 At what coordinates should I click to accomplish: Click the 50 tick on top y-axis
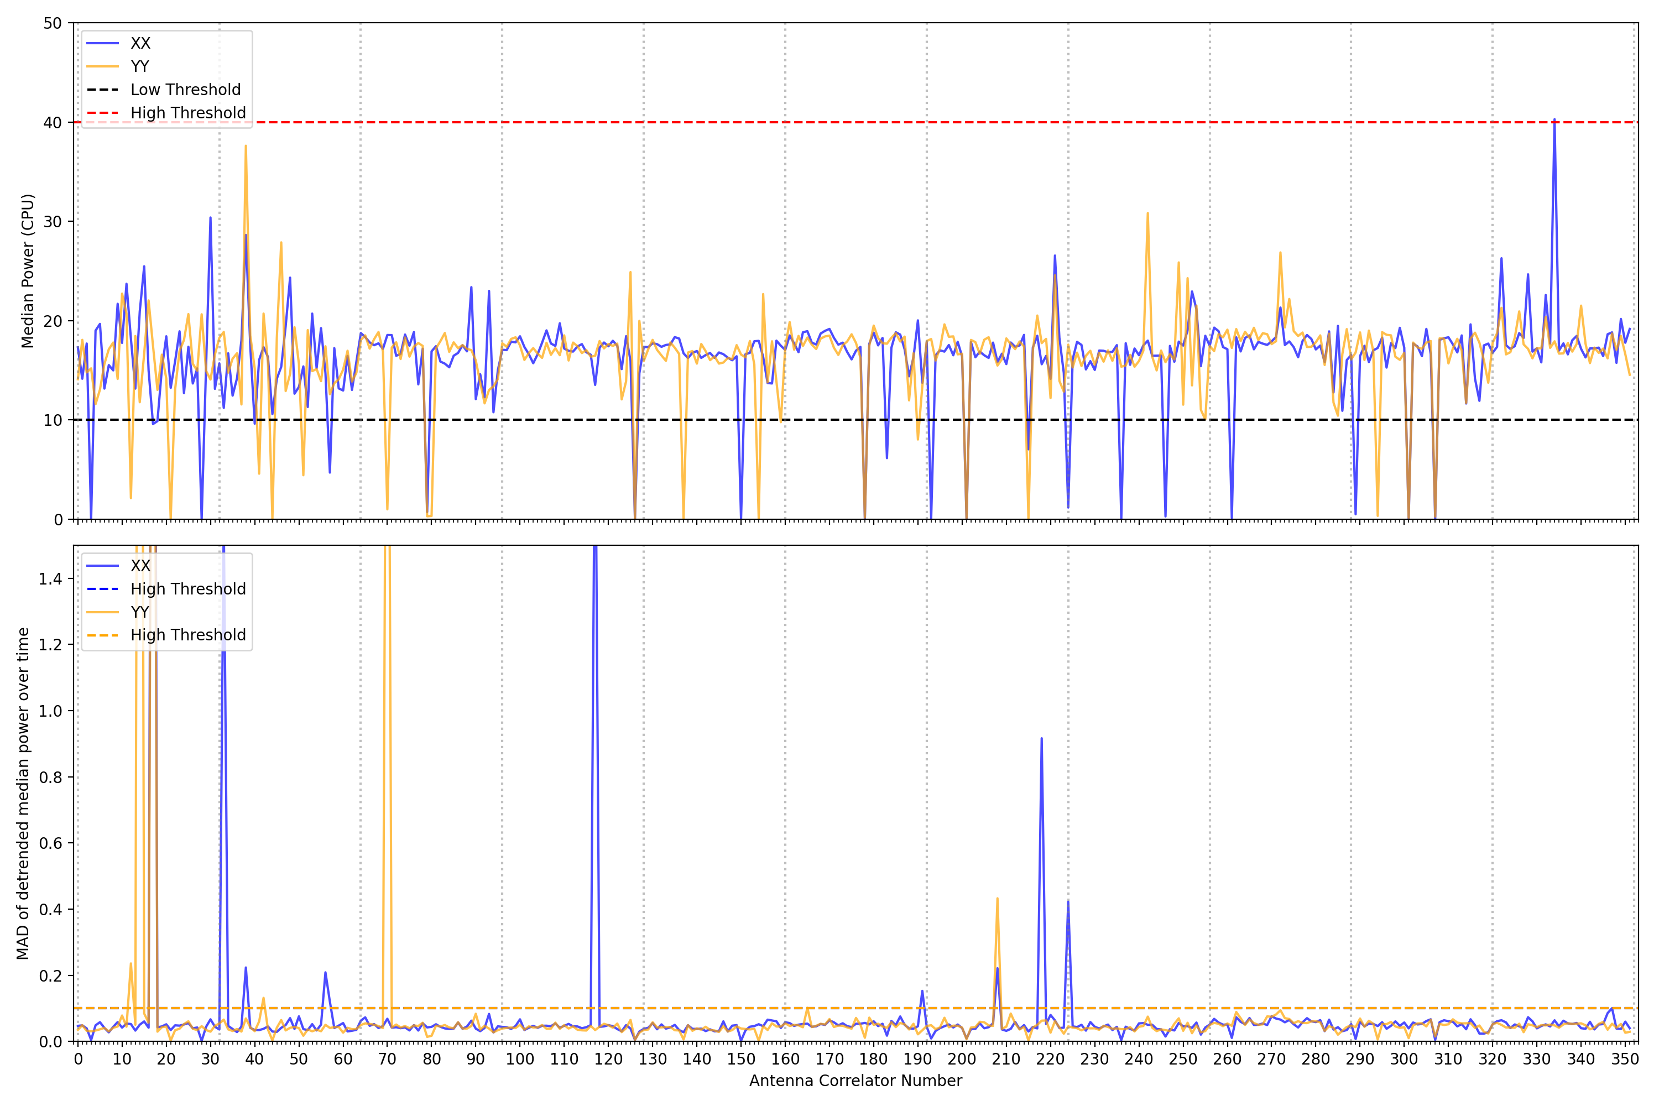click(x=52, y=23)
